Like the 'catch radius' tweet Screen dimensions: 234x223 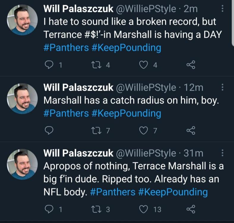click(x=144, y=130)
